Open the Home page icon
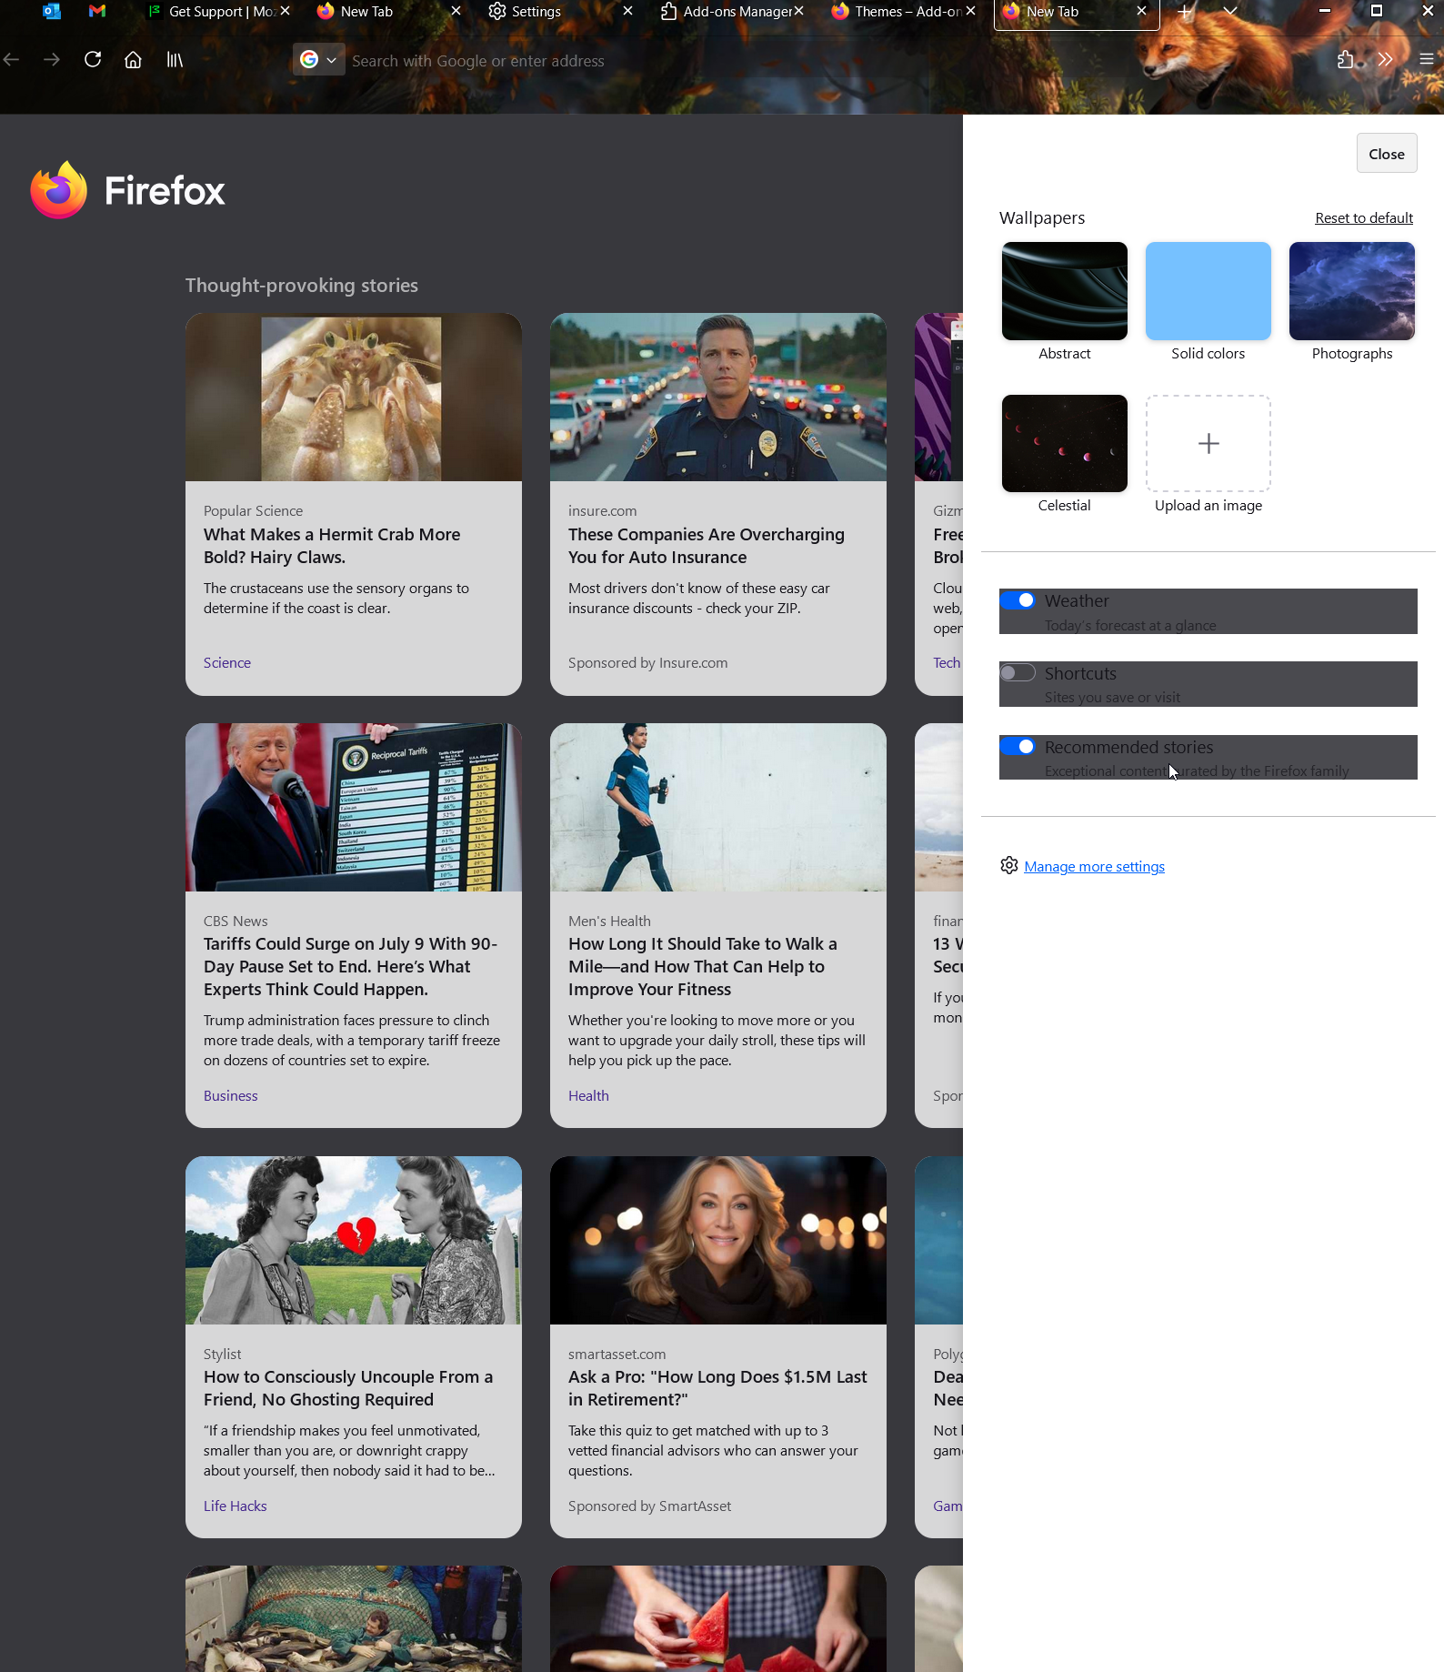Image resolution: width=1444 pixels, height=1672 pixels. coord(134,60)
